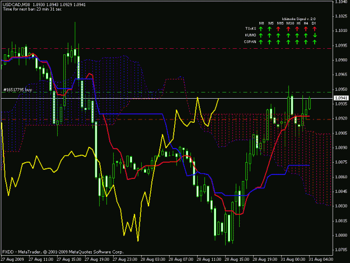This screenshot has height=263, width=350.
Task: Click the '28 Aug 11:30' time label
Action: (x=209, y=260)
